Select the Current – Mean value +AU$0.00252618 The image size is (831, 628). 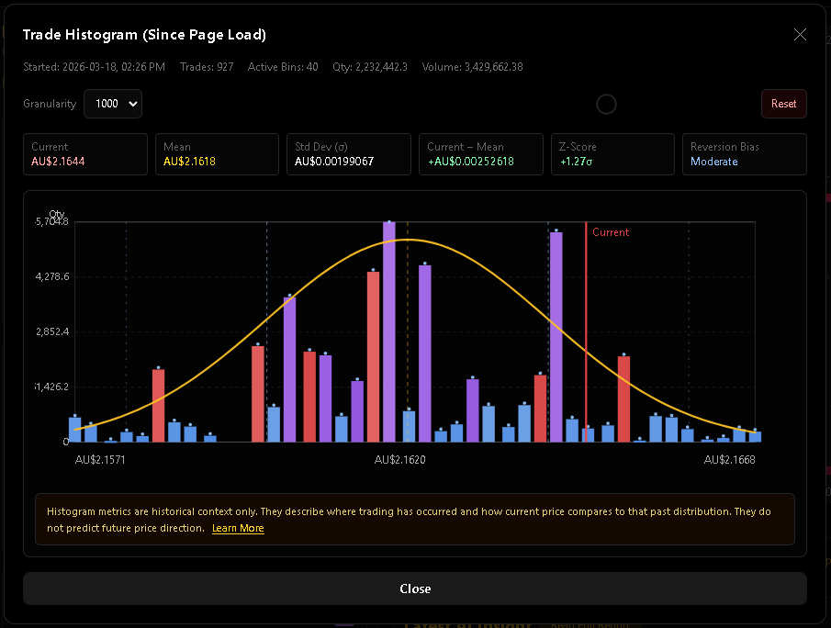(471, 162)
